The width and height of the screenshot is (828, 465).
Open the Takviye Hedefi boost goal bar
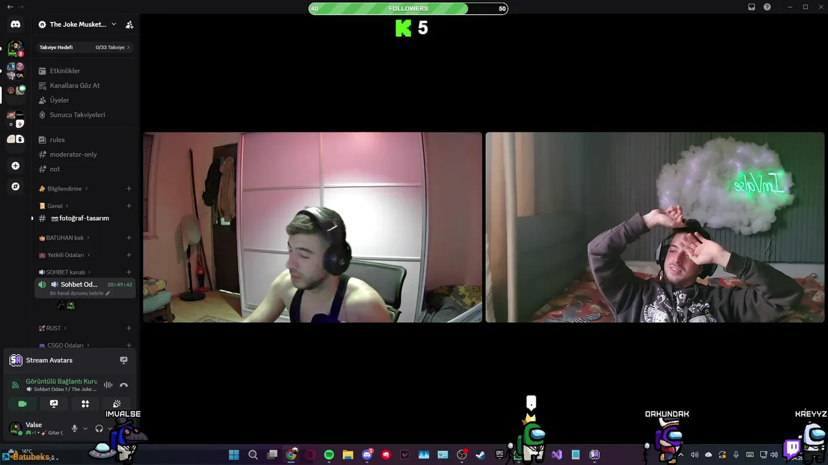click(x=85, y=47)
